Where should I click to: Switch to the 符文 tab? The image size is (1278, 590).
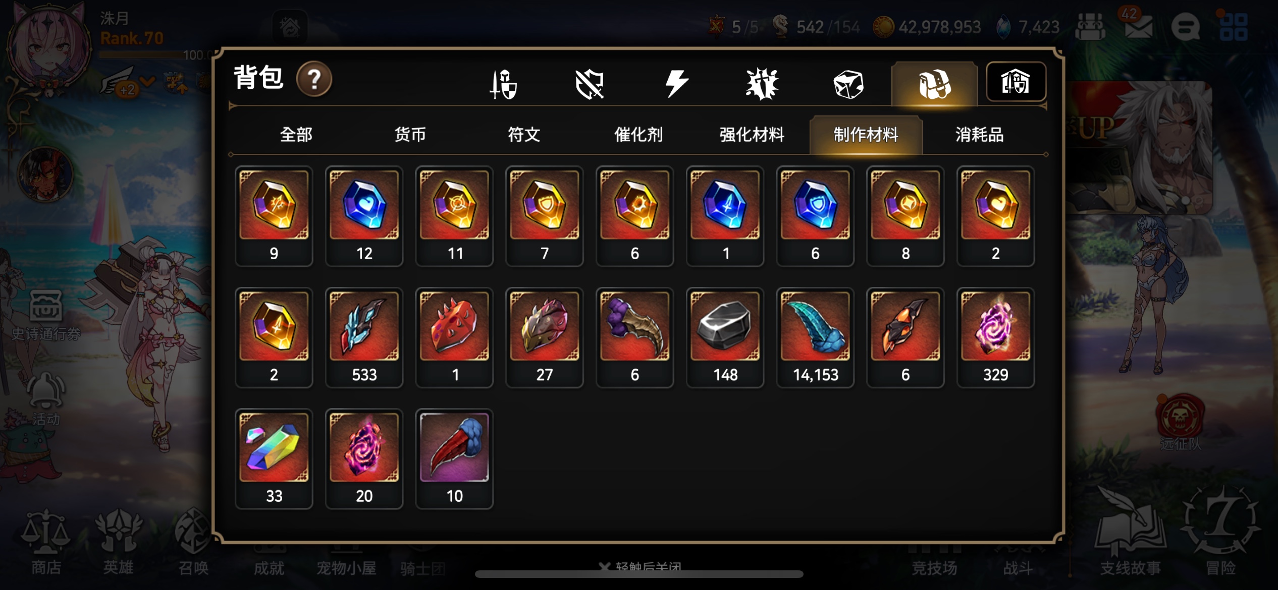pos(524,135)
